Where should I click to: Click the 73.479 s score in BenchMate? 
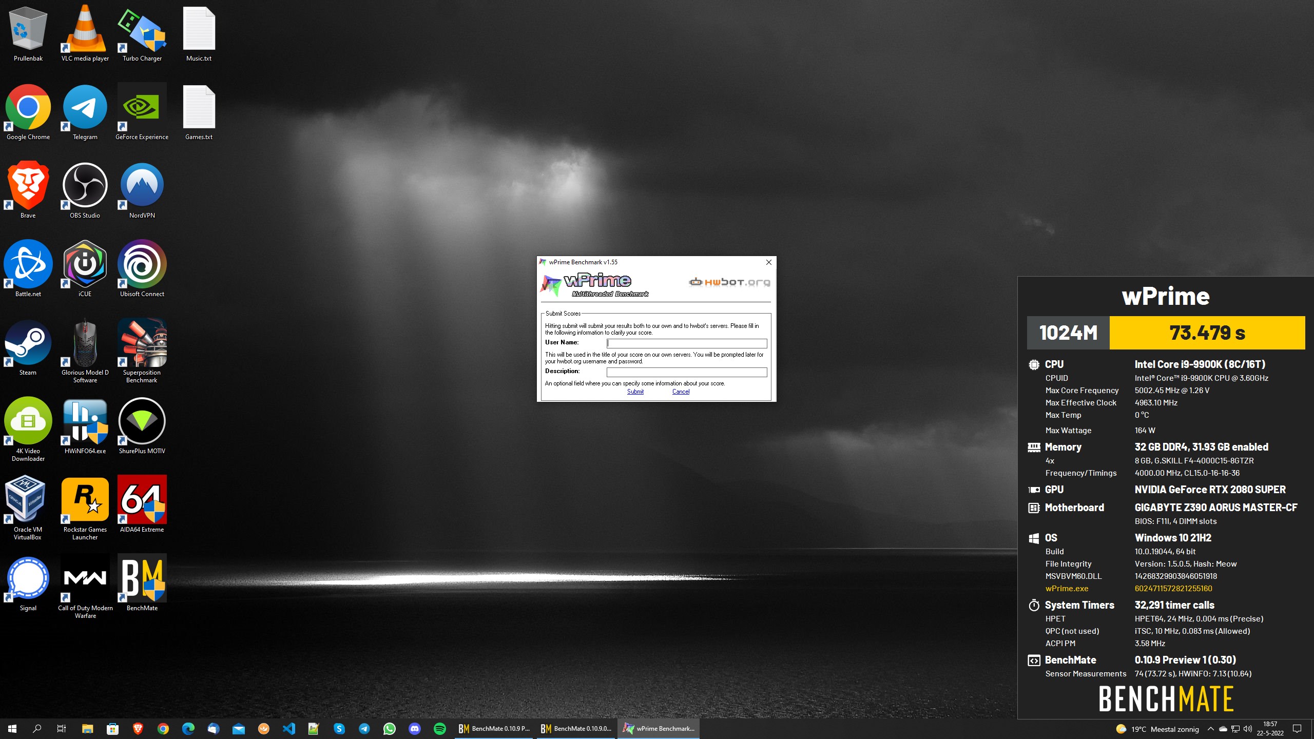pyautogui.click(x=1207, y=333)
